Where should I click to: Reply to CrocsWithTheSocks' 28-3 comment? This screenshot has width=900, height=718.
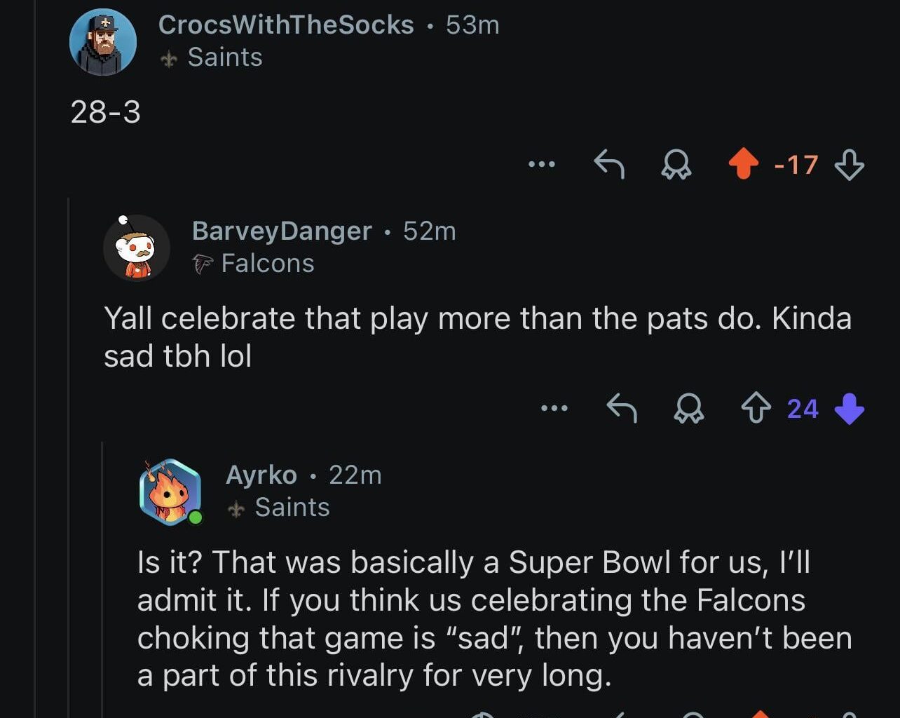pyautogui.click(x=609, y=165)
